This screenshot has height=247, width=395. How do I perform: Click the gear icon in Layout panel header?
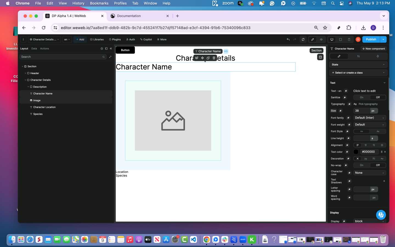point(102,49)
